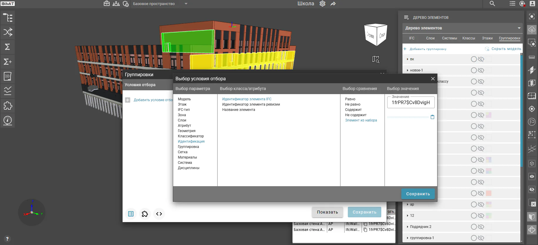Open the puzzle plugins icon in sidebar
This screenshot has height=245, width=538.
pos(8,106)
